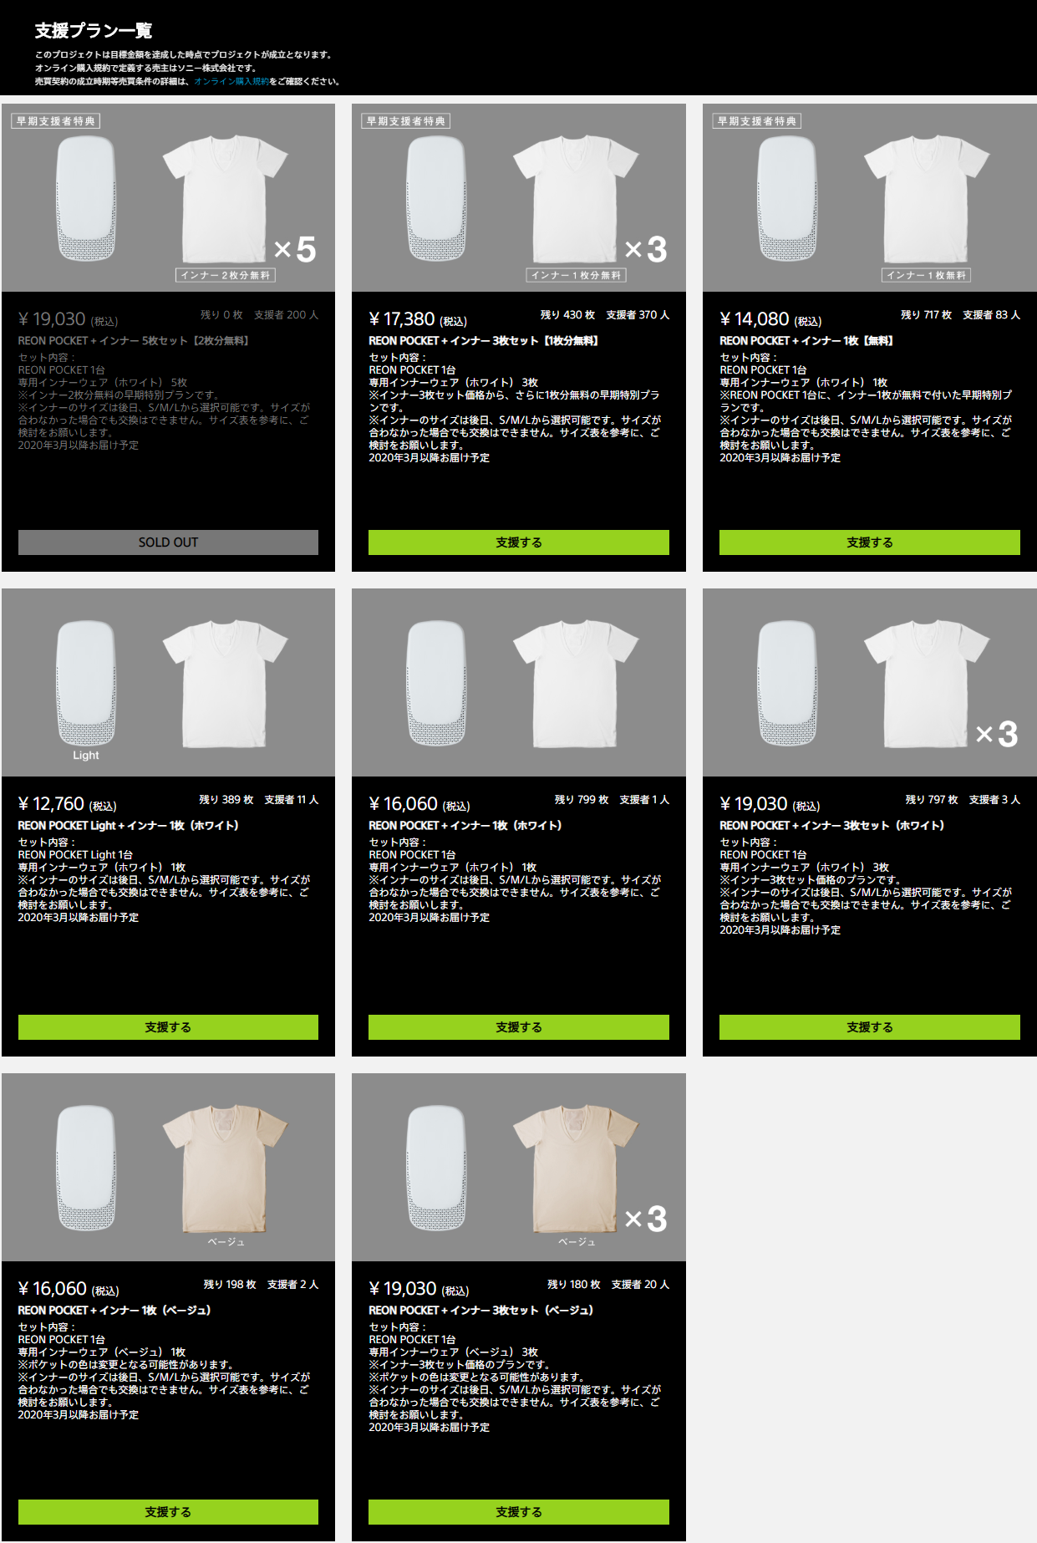
Task: Click title REON POCKET Light + インナー 1枚（ホワイト）
Action: coord(129,826)
